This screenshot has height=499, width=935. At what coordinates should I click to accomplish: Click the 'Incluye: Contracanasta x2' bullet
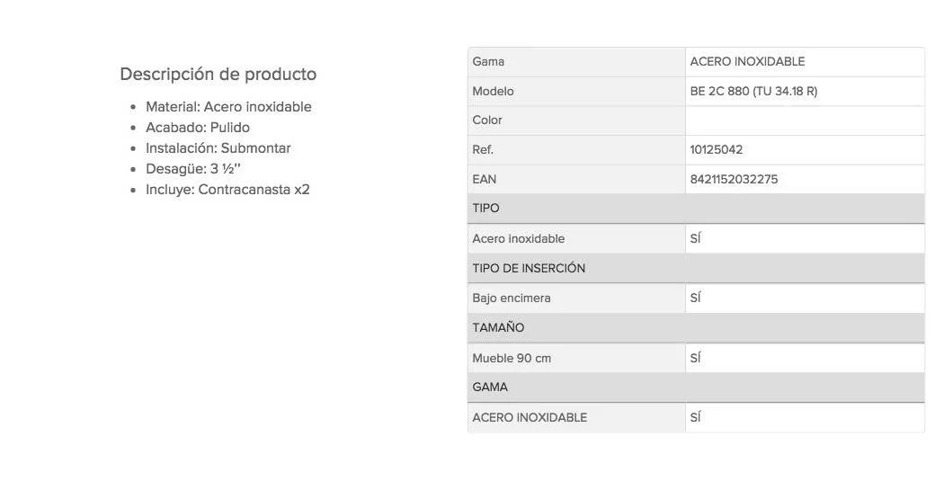[x=227, y=190]
